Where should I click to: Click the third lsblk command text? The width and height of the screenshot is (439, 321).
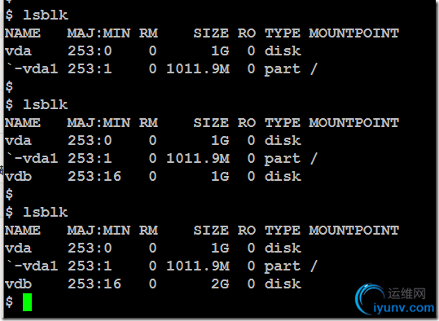(x=46, y=212)
